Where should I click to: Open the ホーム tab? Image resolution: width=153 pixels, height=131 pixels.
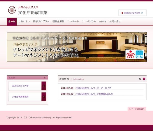pos(11,22)
